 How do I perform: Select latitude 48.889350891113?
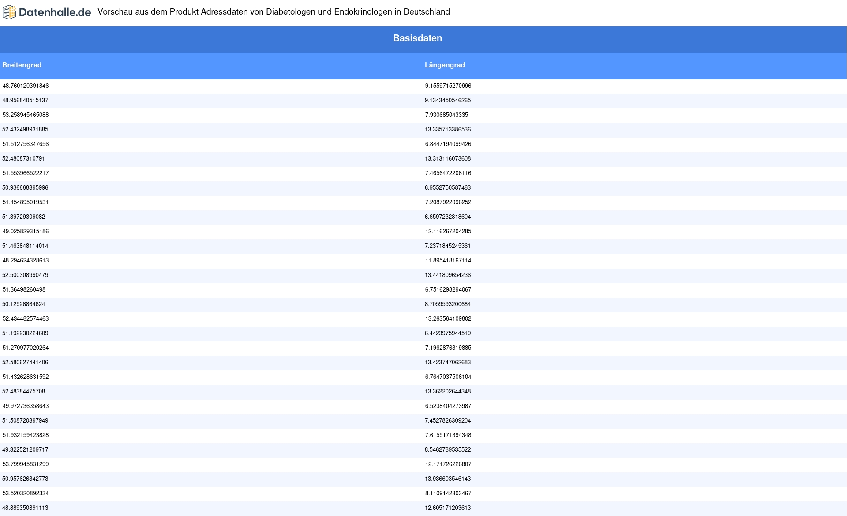click(25, 508)
